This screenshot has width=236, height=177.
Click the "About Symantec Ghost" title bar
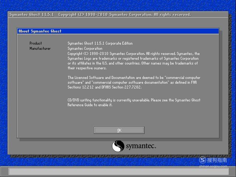[x=118, y=31]
